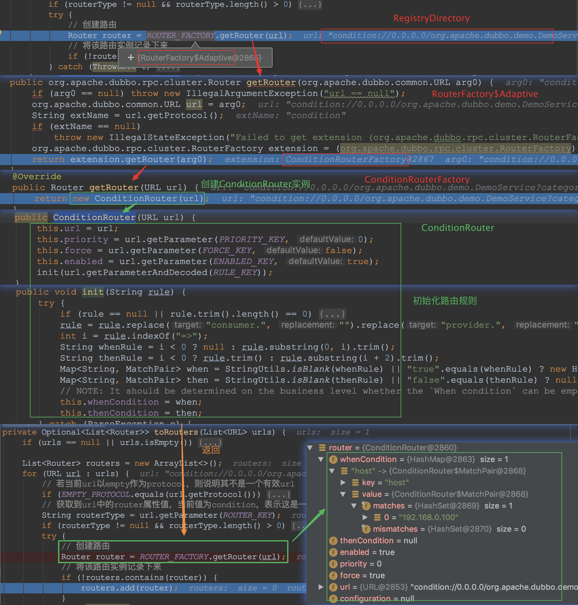This screenshot has height=605, width=578.
Task: Unfold the rule == null if-block
Action: click(332, 314)
